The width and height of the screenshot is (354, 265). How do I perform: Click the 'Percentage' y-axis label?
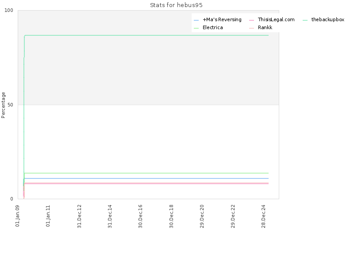pos(3,105)
